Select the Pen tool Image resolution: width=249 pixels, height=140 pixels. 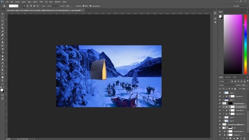tap(2, 63)
